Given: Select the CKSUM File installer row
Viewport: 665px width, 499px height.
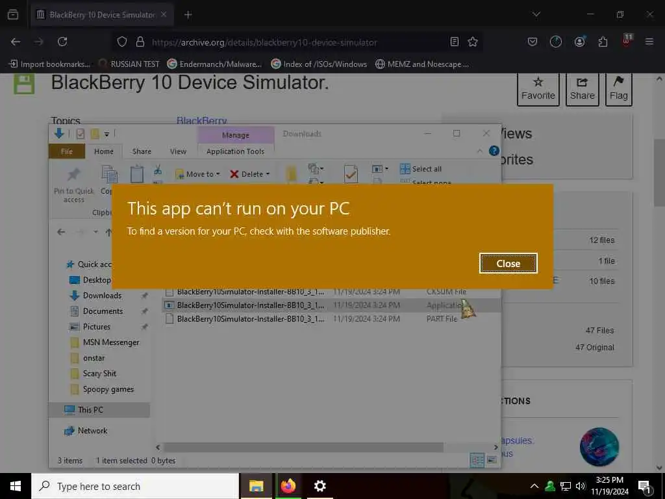Looking at the screenshot, I should coord(331,292).
